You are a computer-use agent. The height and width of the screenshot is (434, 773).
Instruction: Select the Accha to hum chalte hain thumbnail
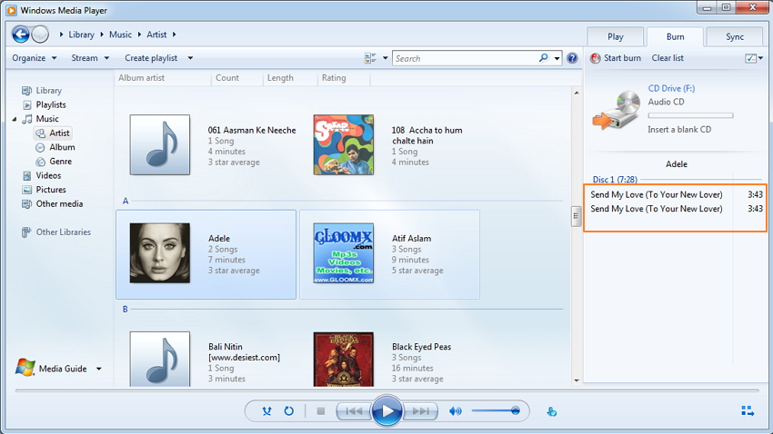(344, 144)
